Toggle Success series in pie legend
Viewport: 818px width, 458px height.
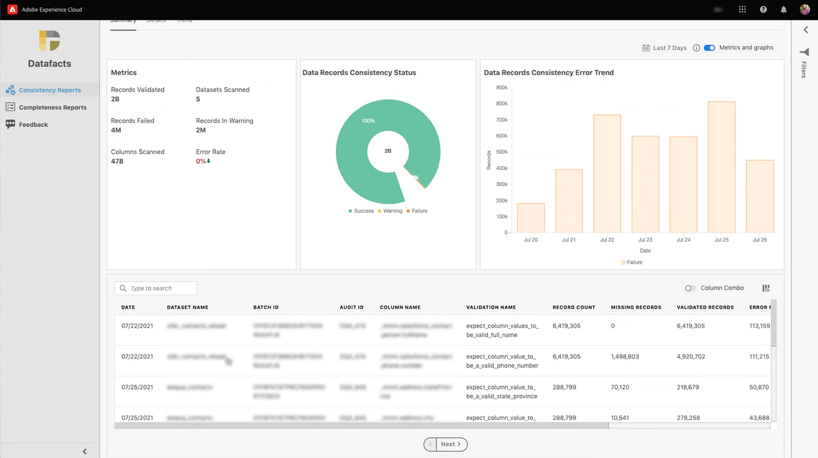click(361, 211)
